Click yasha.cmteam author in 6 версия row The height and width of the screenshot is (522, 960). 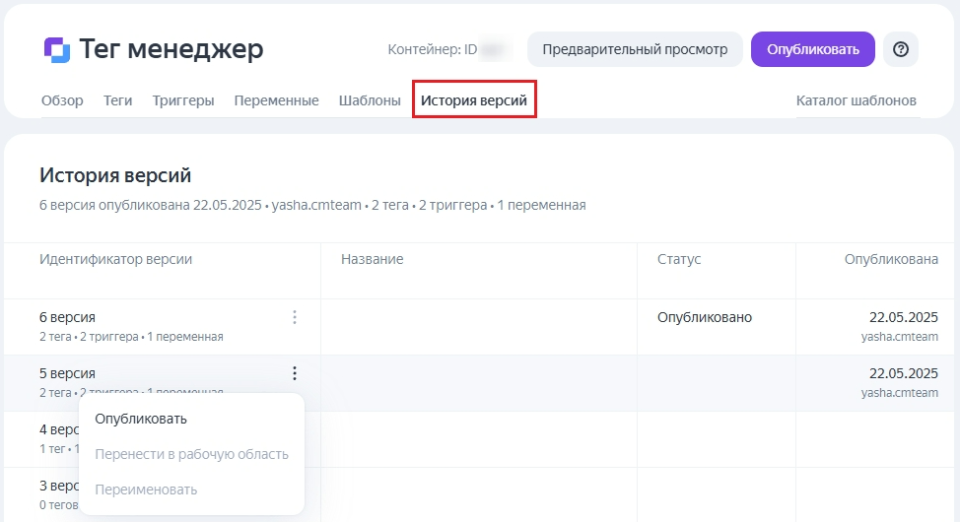click(x=900, y=337)
